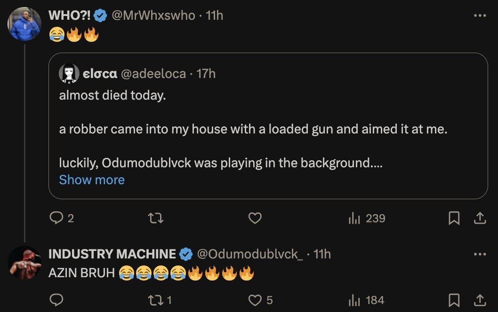This screenshot has width=498, height=312.
Task: View analytics showing 239 views
Action: click(367, 218)
